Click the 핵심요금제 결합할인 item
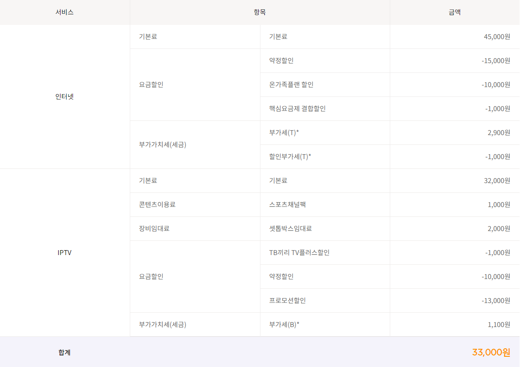 [x=297, y=108]
